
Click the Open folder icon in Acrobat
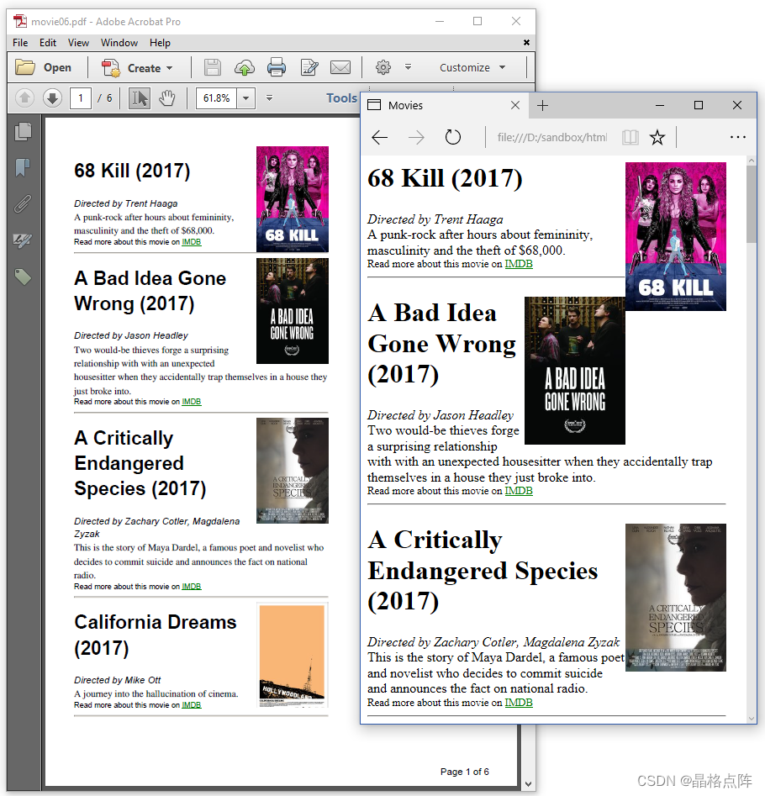pyautogui.click(x=25, y=67)
